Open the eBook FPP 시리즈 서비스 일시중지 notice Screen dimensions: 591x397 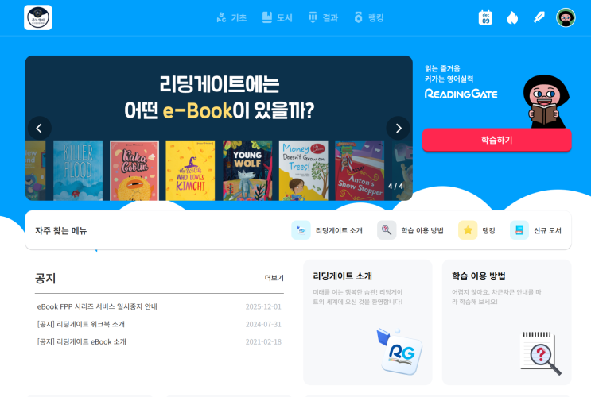pos(97,306)
